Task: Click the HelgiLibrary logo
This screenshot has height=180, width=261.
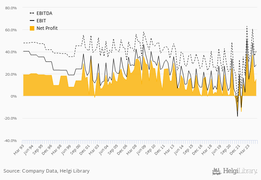Action: [x=235, y=171]
